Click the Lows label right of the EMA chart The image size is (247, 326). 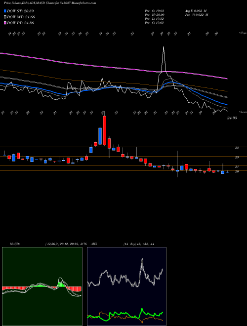[x=243, y=112]
